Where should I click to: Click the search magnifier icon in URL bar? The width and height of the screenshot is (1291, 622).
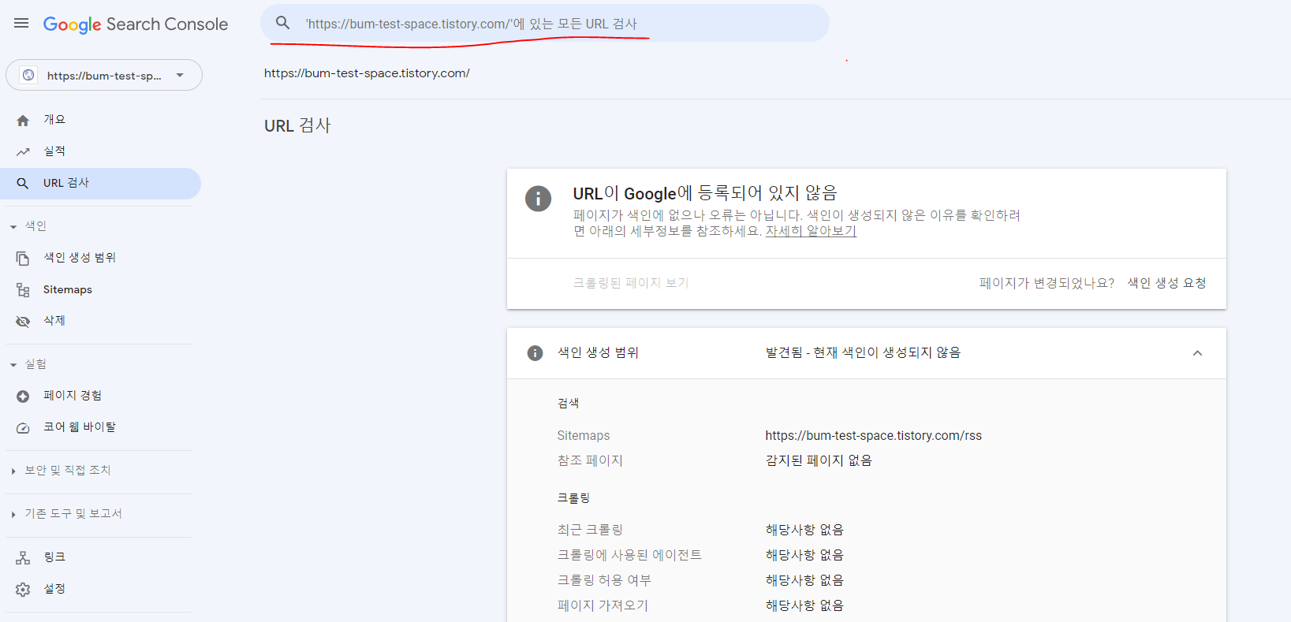click(283, 23)
